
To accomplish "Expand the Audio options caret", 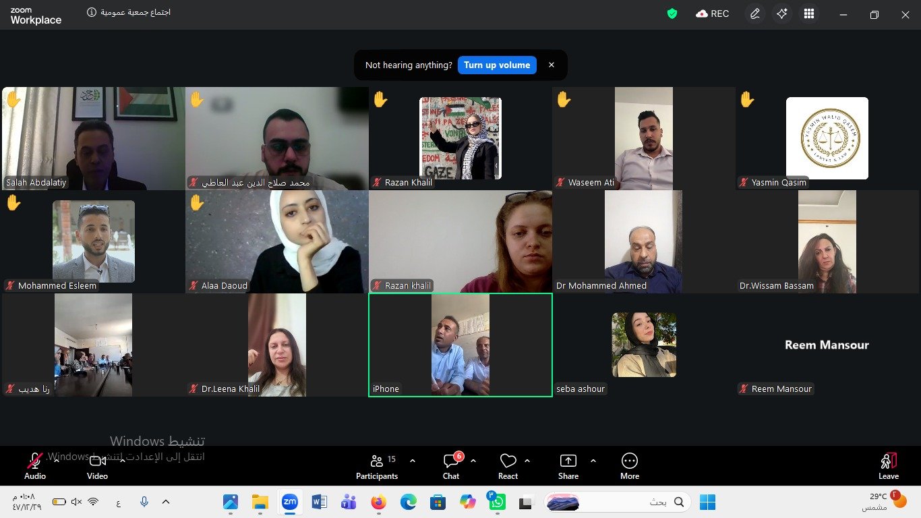I will pyautogui.click(x=57, y=460).
